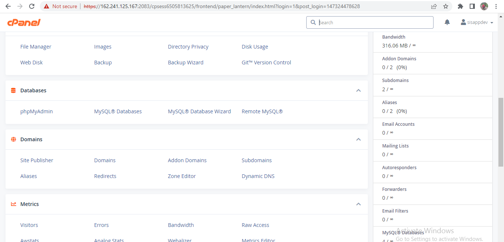This screenshot has width=504, height=242.
Task: Toggle the browser side panel
Action: coord(472,6)
